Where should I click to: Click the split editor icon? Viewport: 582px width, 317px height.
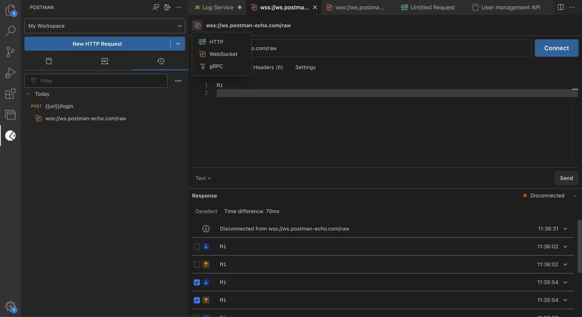(x=561, y=7)
